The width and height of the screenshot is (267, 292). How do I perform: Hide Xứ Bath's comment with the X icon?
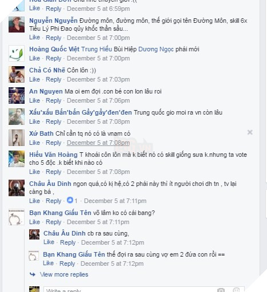[x=250, y=132]
